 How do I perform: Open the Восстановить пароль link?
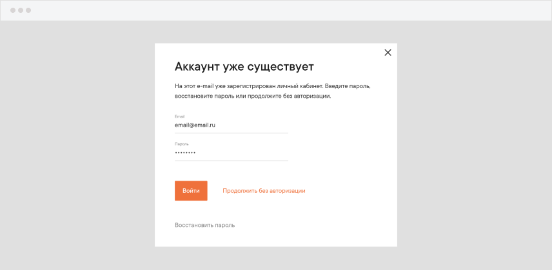point(204,226)
